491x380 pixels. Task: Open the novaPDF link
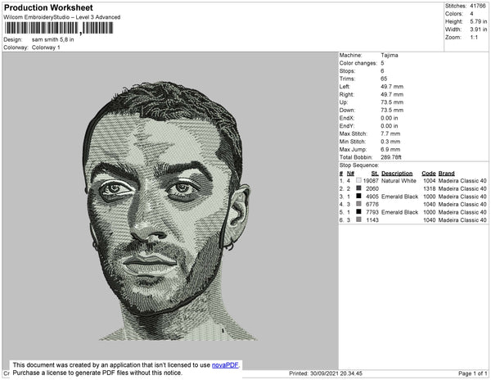pos(225,365)
